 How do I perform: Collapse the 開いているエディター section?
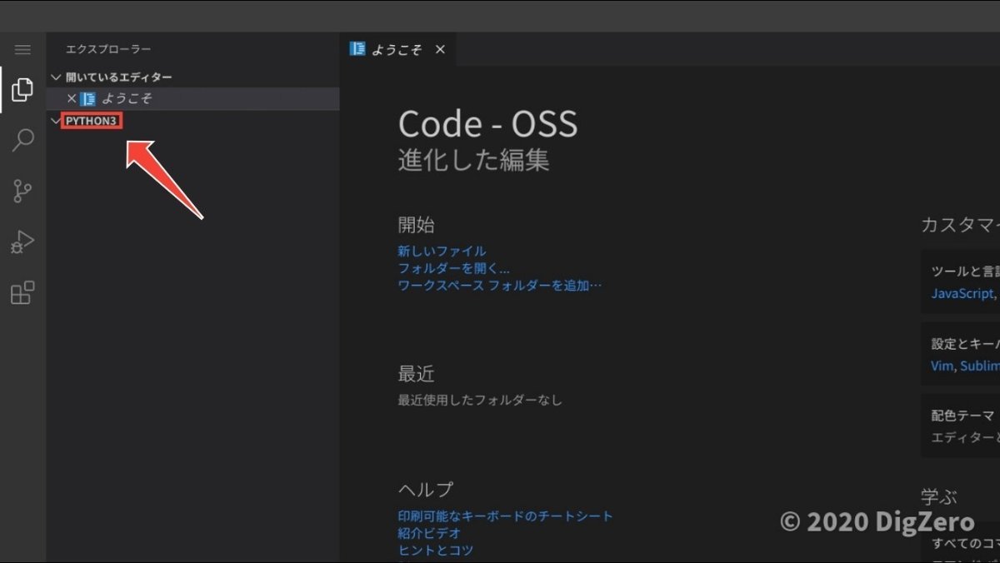coord(56,77)
